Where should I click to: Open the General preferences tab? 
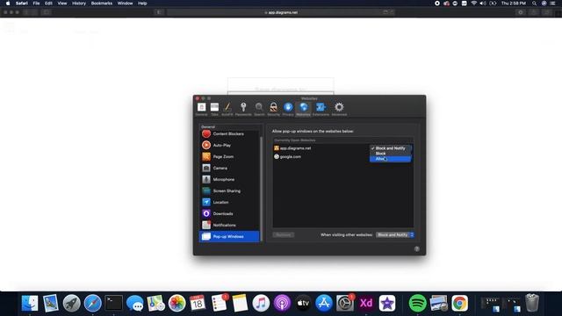[201, 109]
